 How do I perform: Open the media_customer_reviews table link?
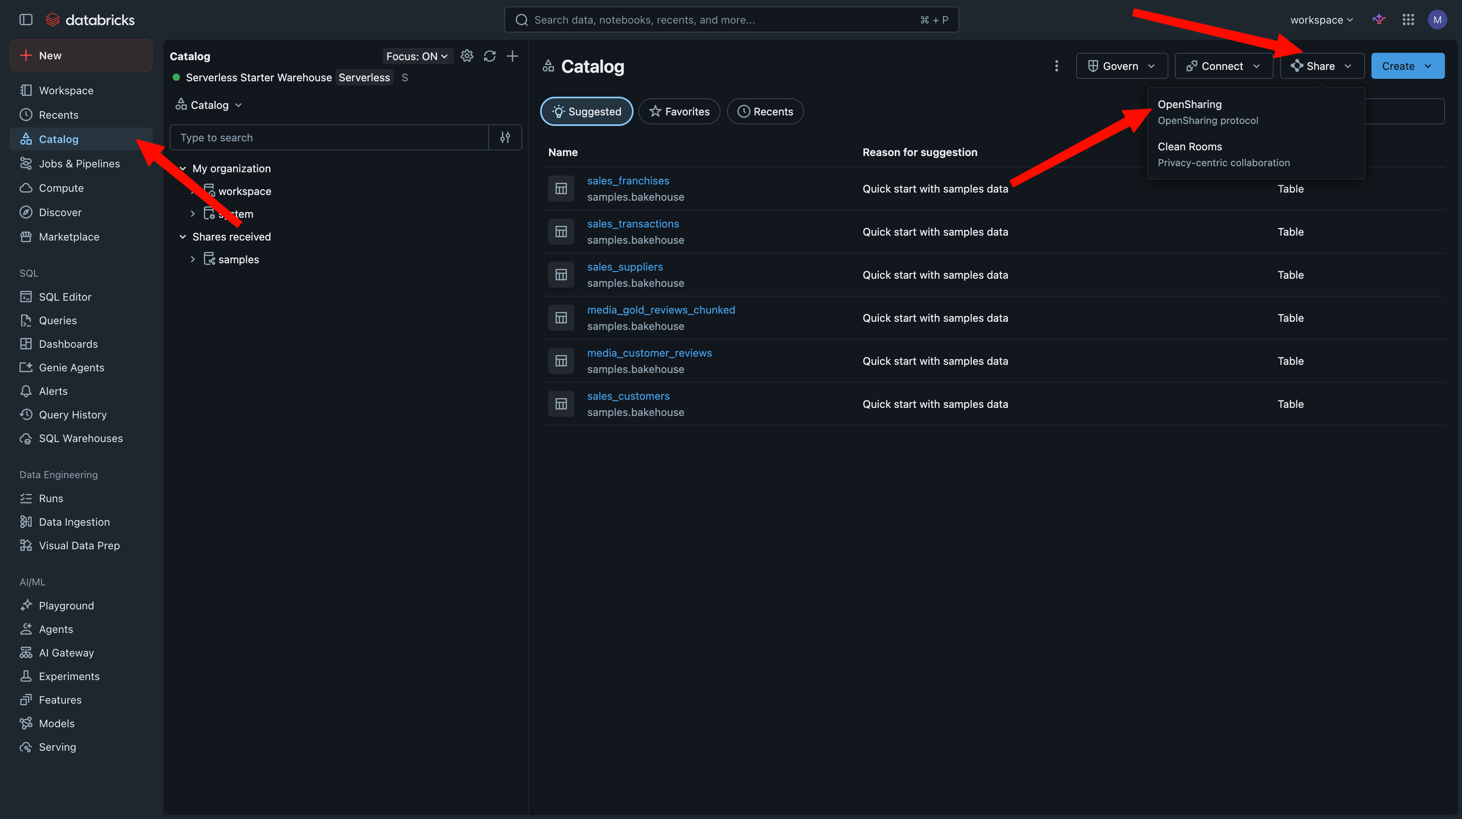649,353
